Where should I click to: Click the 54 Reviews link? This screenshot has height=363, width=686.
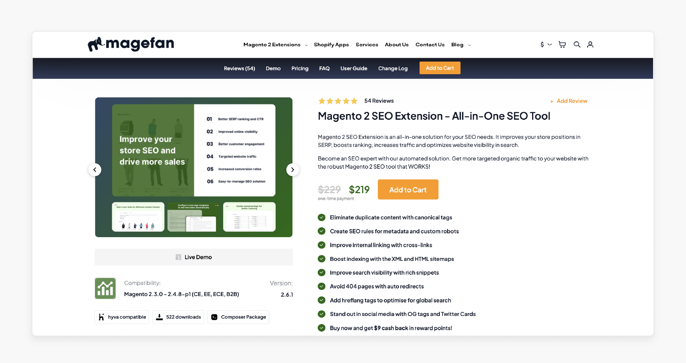click(379, 101)
